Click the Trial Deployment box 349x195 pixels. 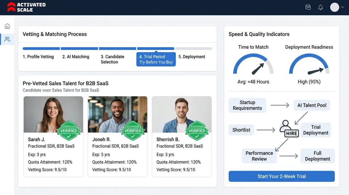316,130
